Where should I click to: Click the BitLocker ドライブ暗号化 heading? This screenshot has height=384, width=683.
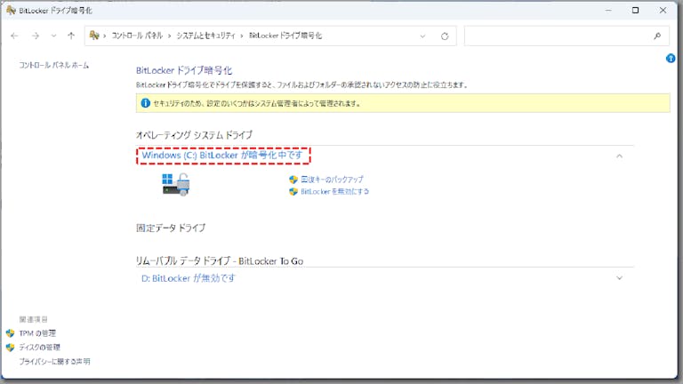click(184, 70)
